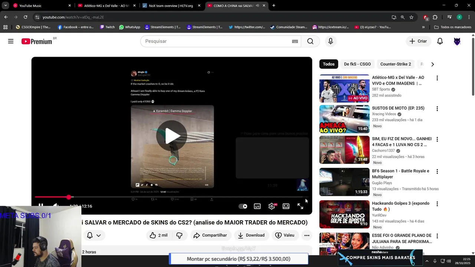The width and height of the screenshot is (475, 267).
Task: Open Twitch bookmark
Action: tap(107, 27)
